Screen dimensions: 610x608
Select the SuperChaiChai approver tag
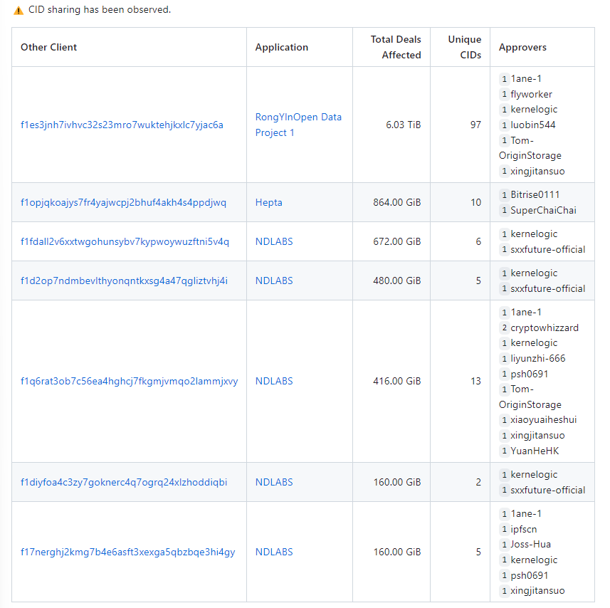543,210
